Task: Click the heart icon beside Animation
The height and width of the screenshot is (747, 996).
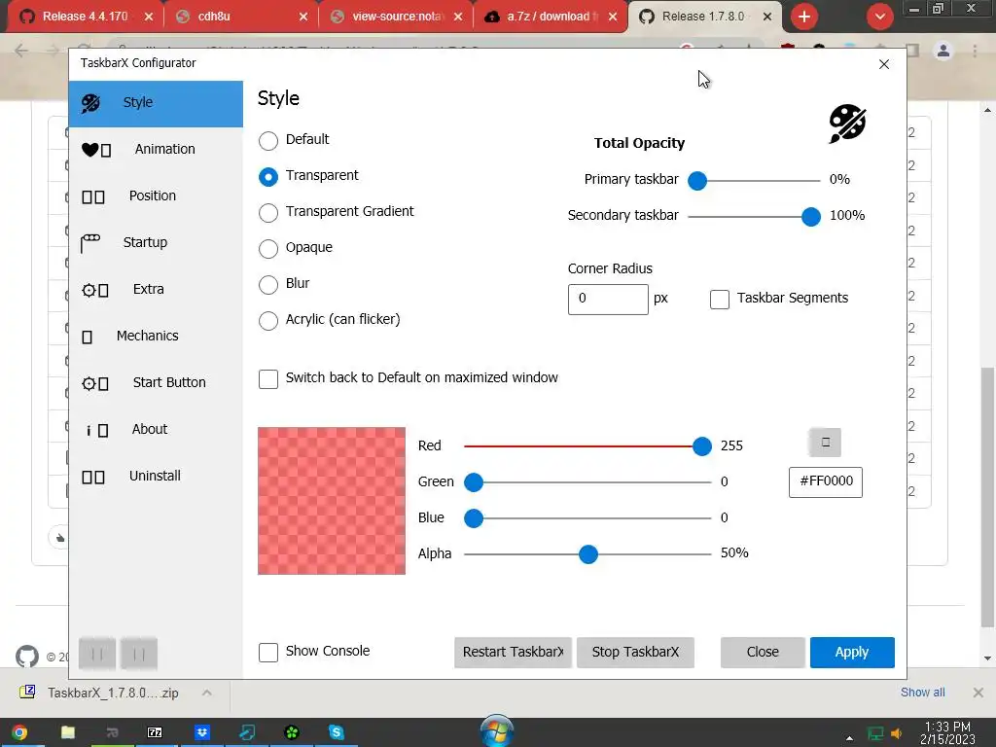Action: click(90, 149)
